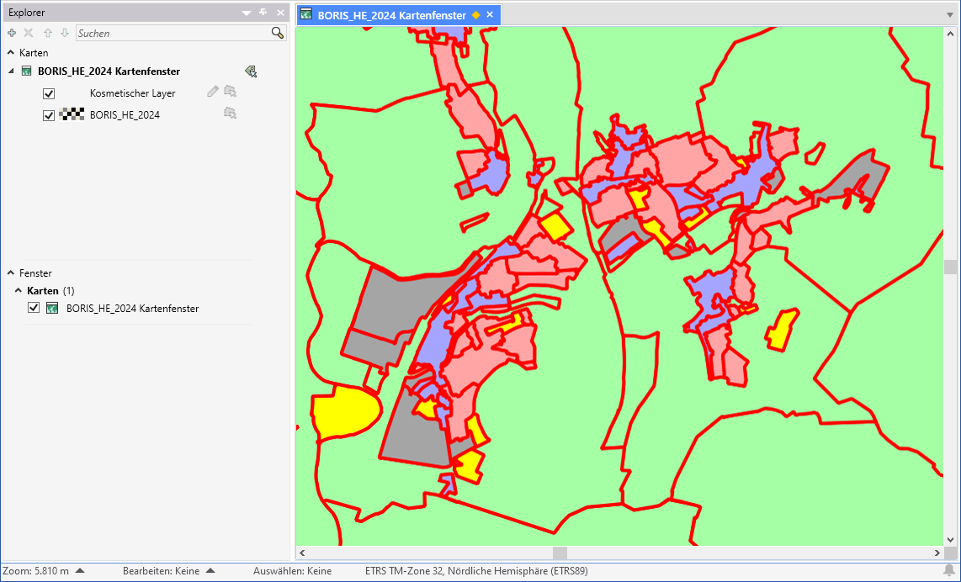Uncheck the BORIS_HE_2024 layer visibility
Screen dimensions: 961x582
[49, 115]
